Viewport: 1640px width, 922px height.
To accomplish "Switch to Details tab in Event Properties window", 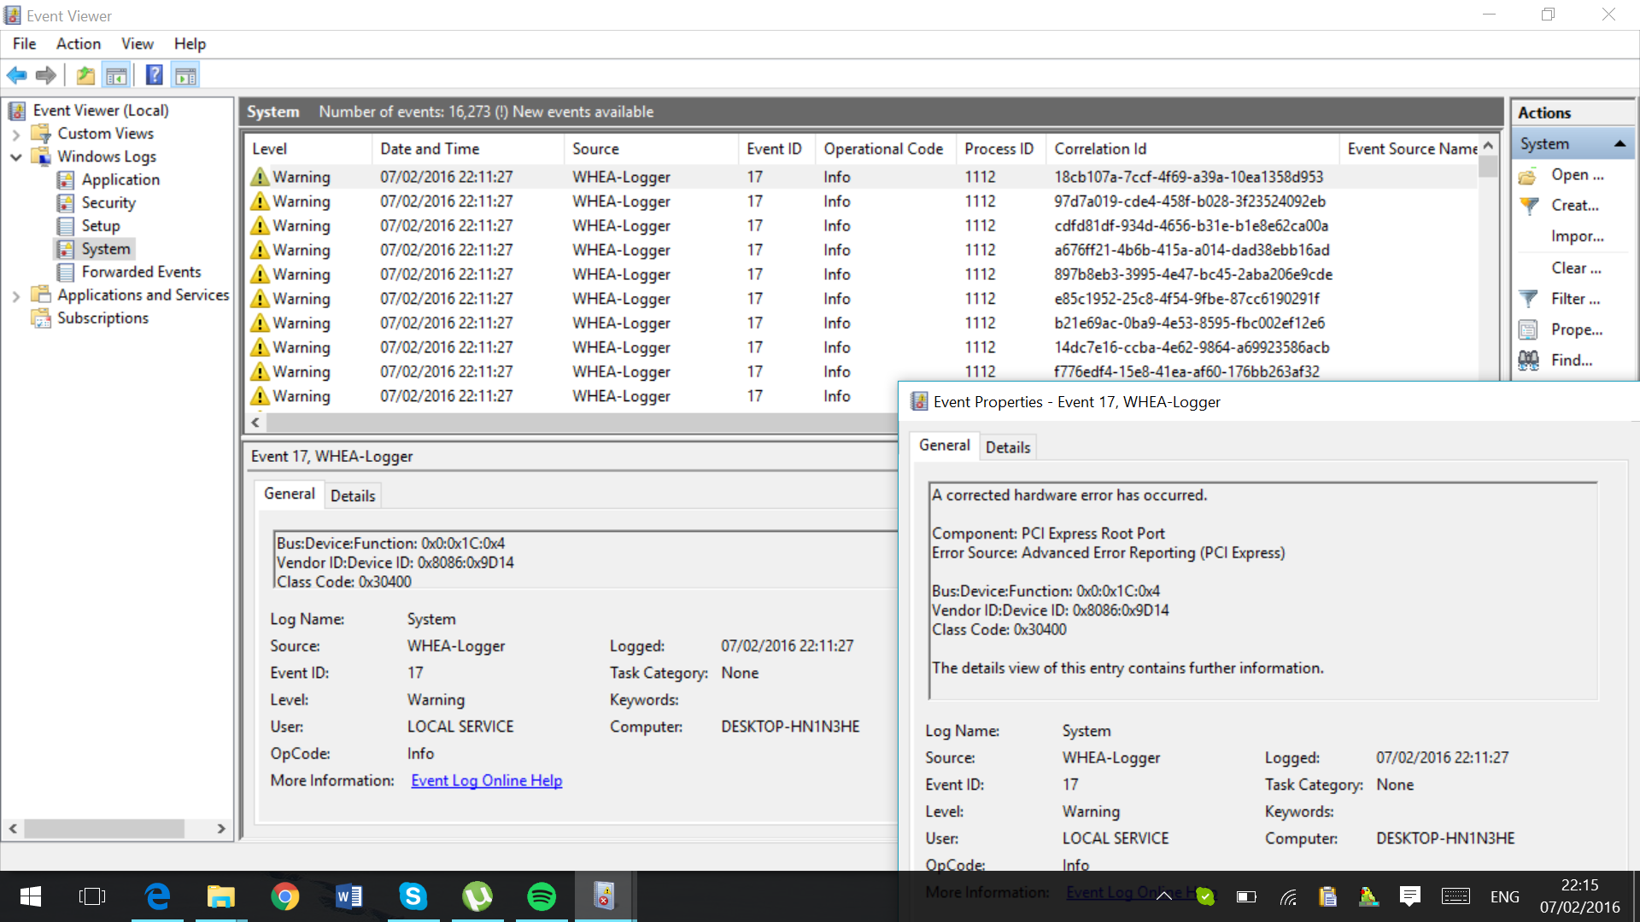I will tap(1008, 447).
